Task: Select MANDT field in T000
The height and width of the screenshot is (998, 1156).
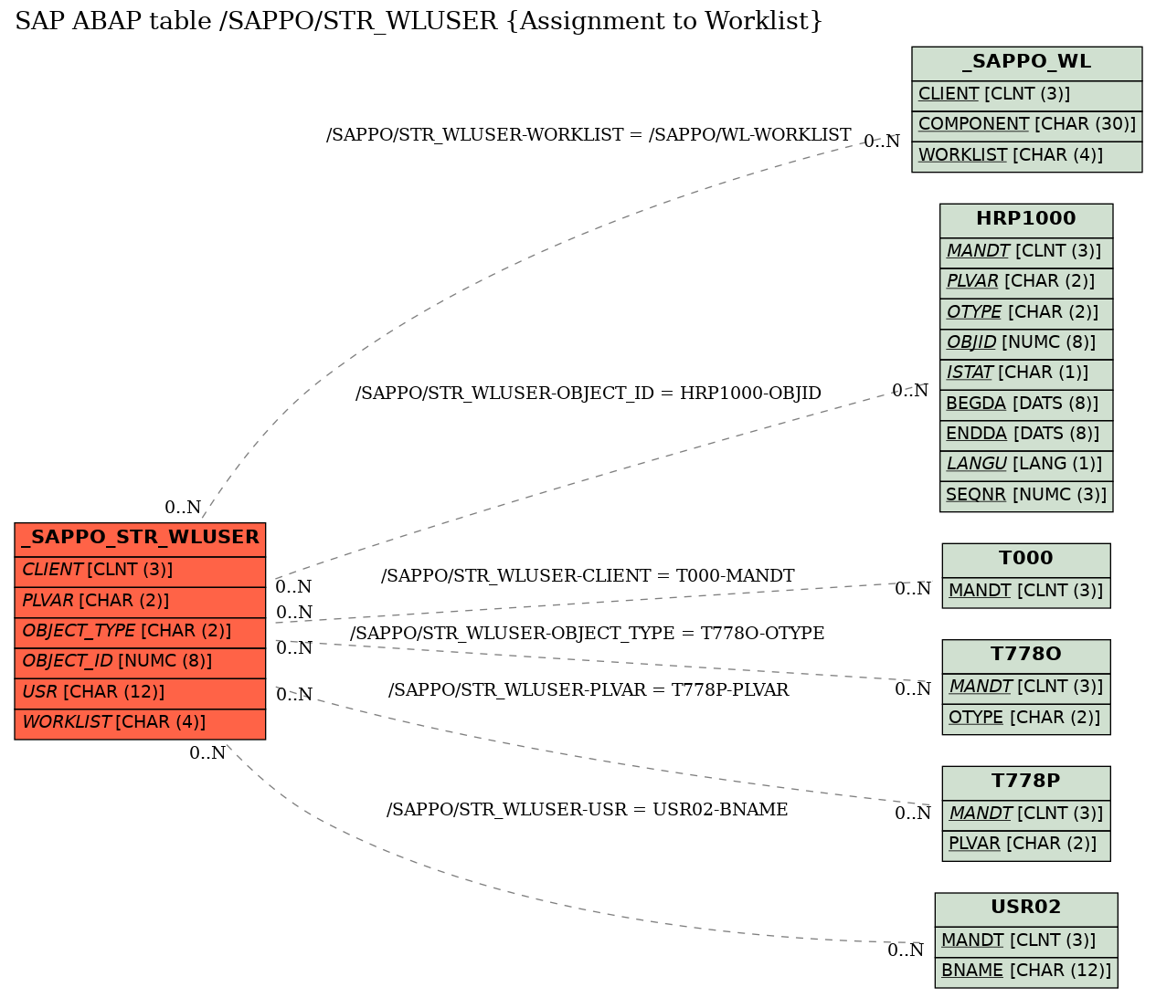Action: click(1026, 592)
